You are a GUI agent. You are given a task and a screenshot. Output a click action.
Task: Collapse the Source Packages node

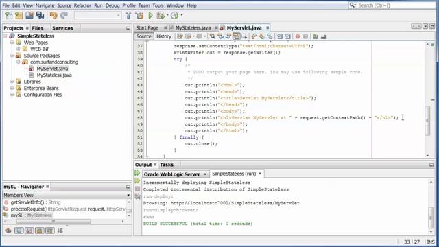point(12,56)
